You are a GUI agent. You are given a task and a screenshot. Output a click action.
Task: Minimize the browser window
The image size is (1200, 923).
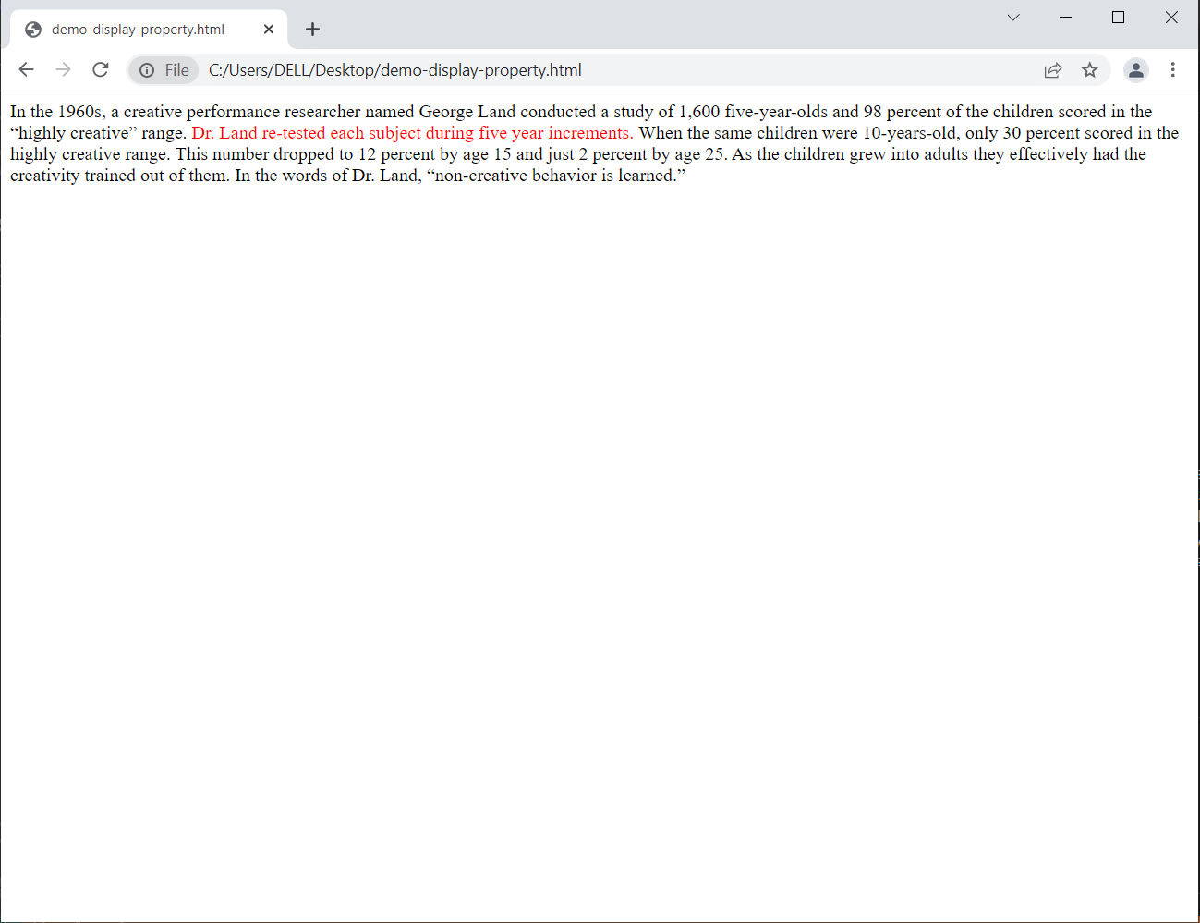tap(1065, 18)
